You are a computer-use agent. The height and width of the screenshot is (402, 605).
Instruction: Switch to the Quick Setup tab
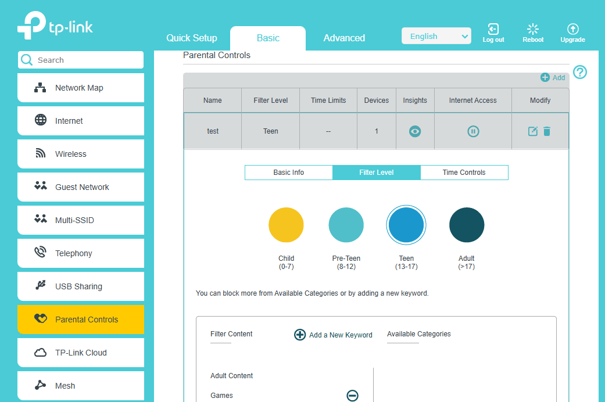[192, 38]
